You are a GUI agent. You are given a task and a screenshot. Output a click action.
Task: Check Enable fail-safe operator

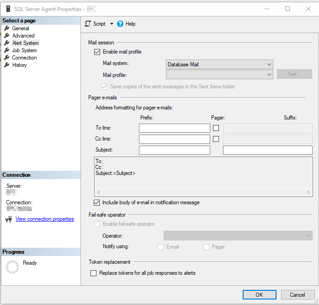click(x=97, y=224)
